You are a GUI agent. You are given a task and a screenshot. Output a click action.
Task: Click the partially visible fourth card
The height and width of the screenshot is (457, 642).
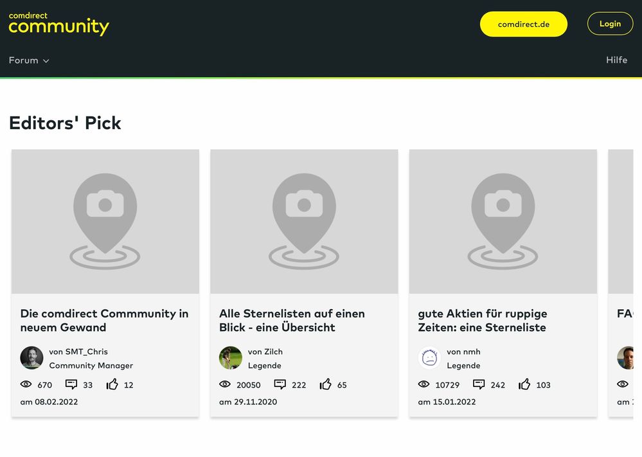point(625,283)
